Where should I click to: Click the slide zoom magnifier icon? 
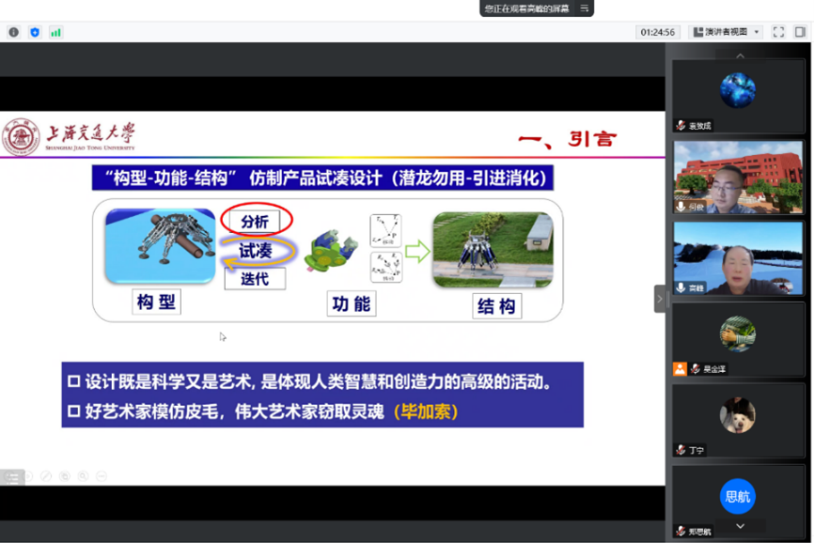pyautogui.click(x=83, y=476)
